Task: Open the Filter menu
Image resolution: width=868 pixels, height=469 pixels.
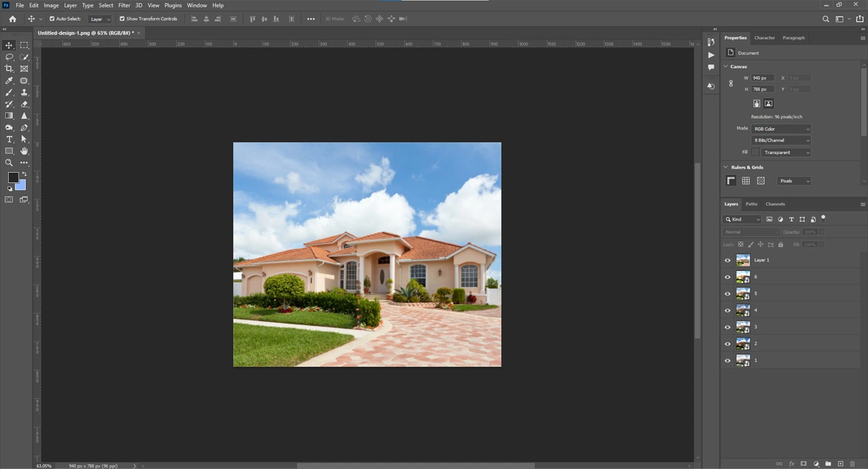Action: (124, 5)
